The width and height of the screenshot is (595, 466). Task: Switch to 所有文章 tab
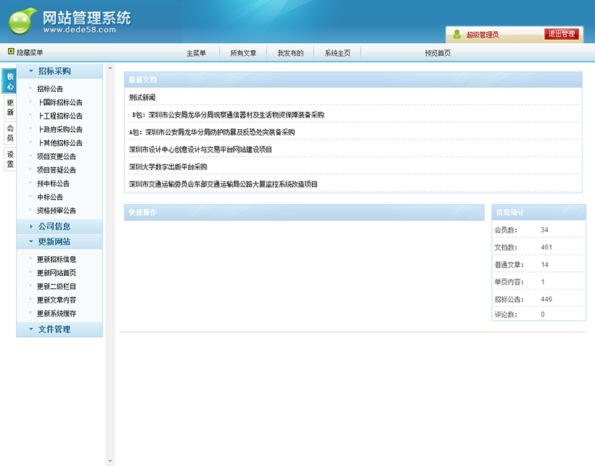[243, 52]
